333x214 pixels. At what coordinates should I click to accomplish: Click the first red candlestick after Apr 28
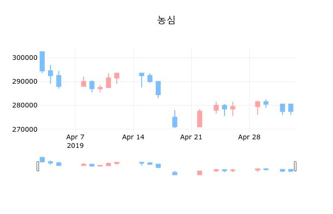(x=257, y=104)
